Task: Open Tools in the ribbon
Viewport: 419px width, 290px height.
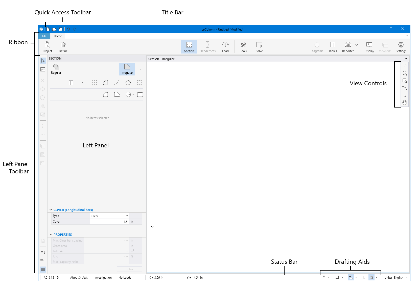Action: pyautogui.click(x=243, y=47)
